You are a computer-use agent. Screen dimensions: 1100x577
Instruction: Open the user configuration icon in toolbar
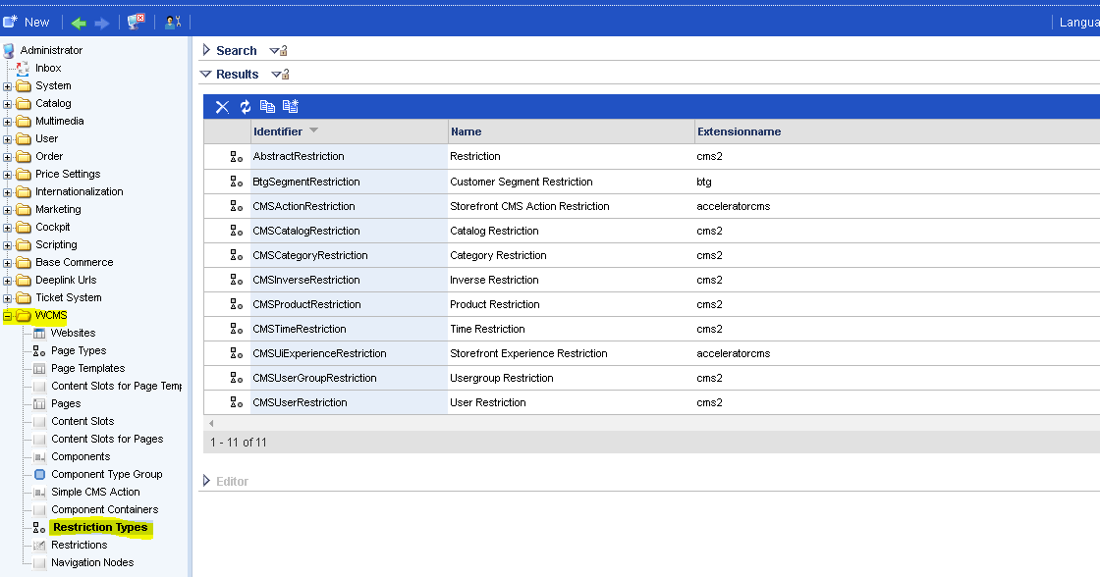point(173,21)
